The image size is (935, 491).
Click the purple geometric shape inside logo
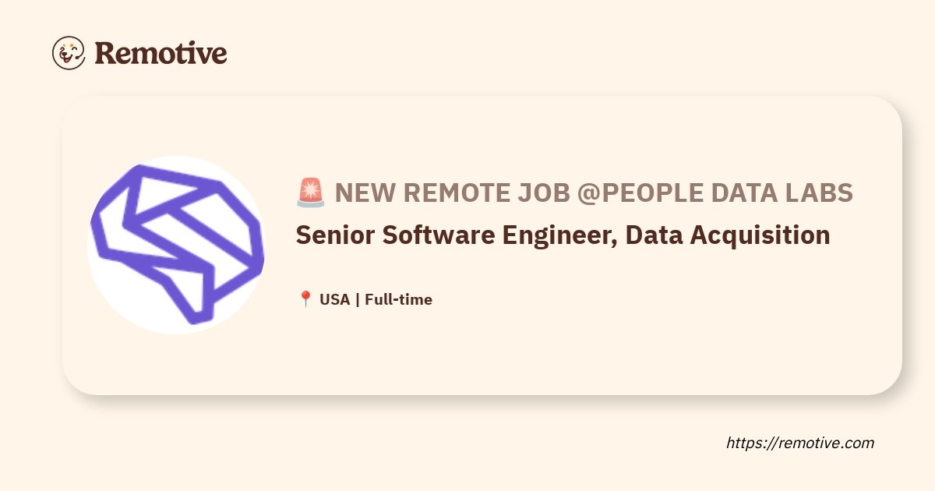(x=178, y=243)
